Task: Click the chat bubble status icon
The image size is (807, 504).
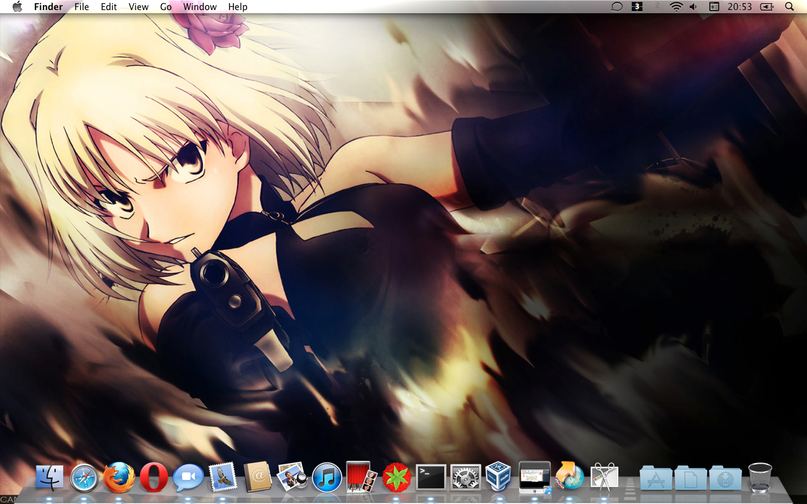Action: [x=617, y=7]
